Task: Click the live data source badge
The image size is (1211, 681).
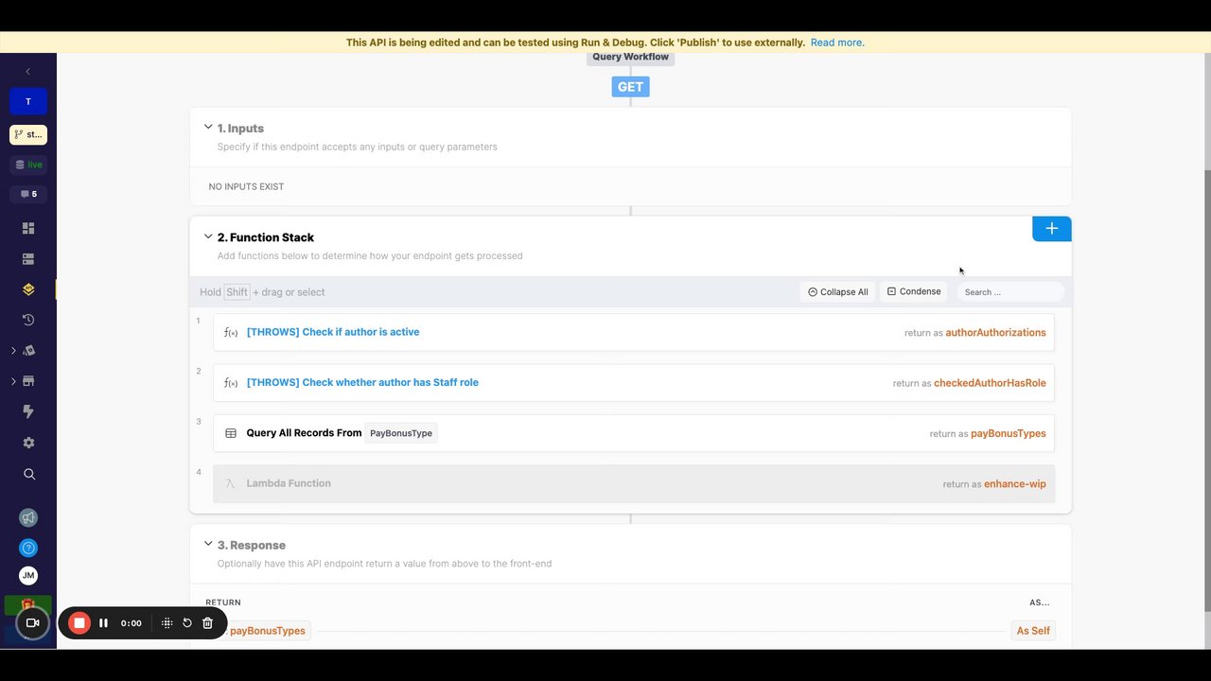Action: 28,165
